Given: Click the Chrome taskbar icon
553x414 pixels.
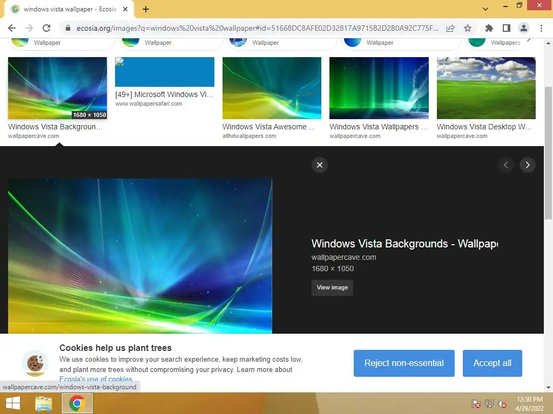Looking at the screenshot, I should (77, 403).
